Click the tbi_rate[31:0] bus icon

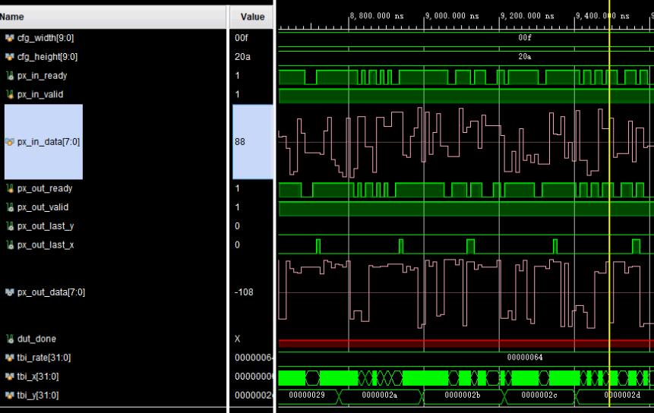(10, 358)
